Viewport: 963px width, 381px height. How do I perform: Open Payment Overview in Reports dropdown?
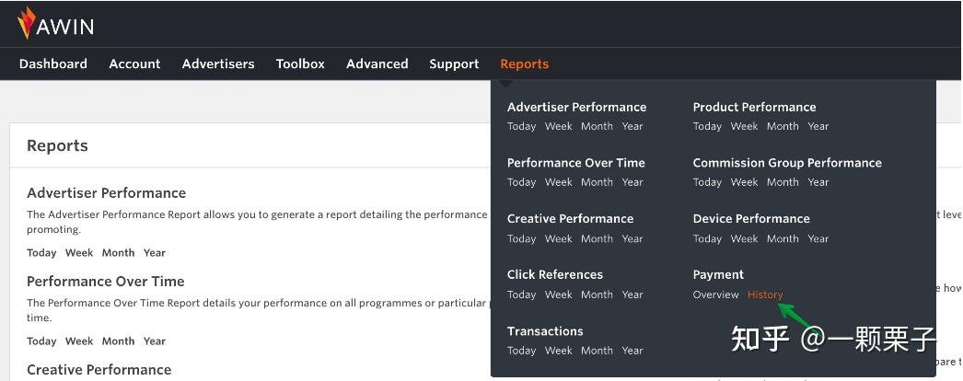pos(715,294)
